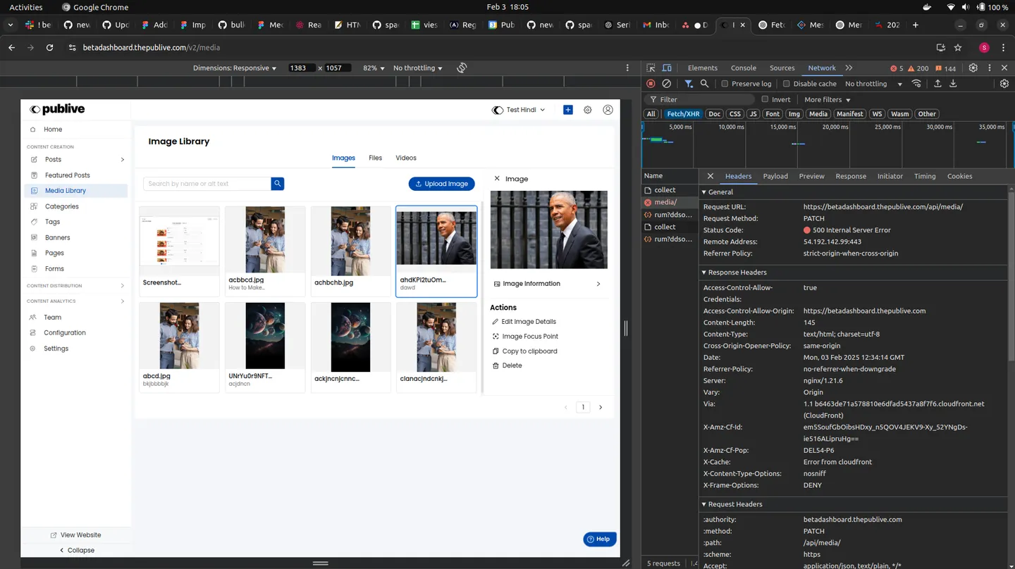
Task: Close the request details pane
Action: pyautogui.click(x=710, y=176)
